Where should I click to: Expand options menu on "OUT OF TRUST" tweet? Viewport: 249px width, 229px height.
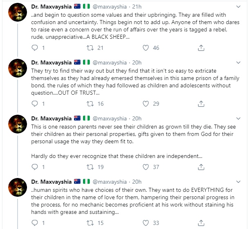[x=239, y=63]
